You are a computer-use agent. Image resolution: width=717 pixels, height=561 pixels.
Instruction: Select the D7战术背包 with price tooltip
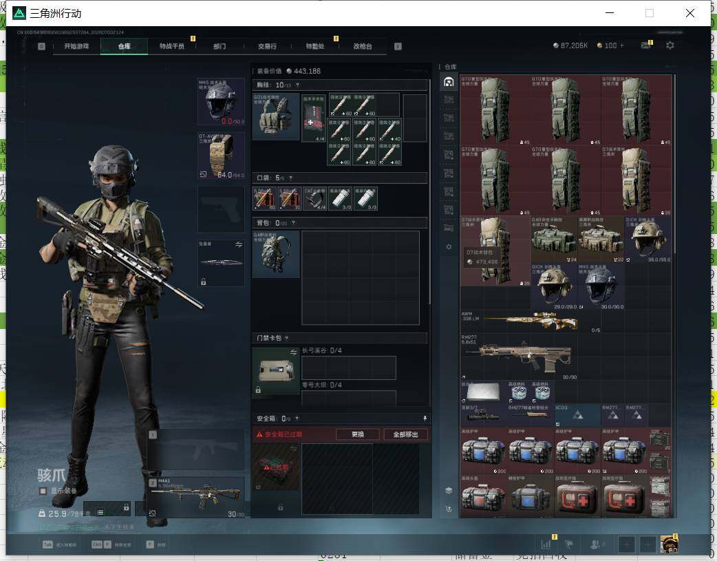point(495,251)
